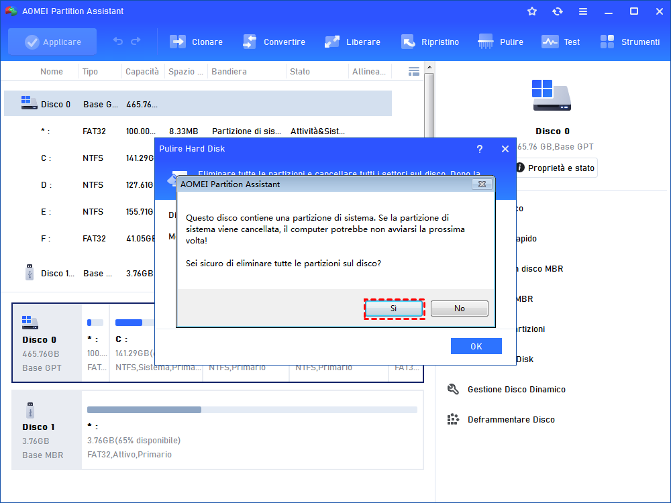
Task: Open the Pulire tool
Action: click(x=501, y=42)
